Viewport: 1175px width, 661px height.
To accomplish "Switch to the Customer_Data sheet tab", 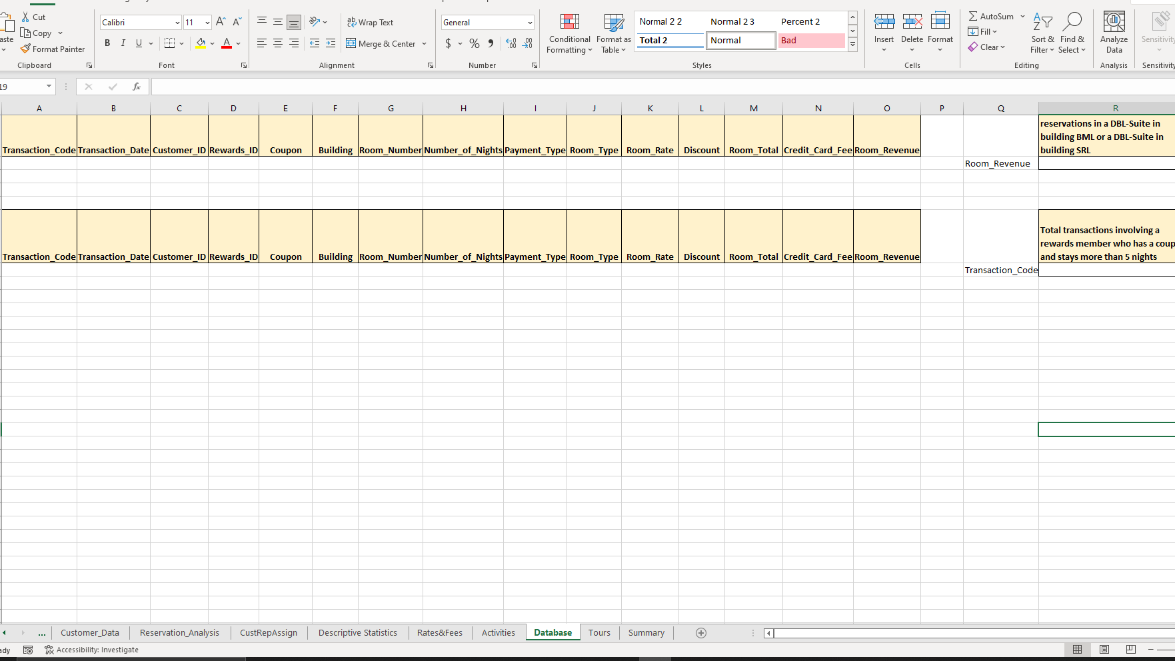I will 90,633.
